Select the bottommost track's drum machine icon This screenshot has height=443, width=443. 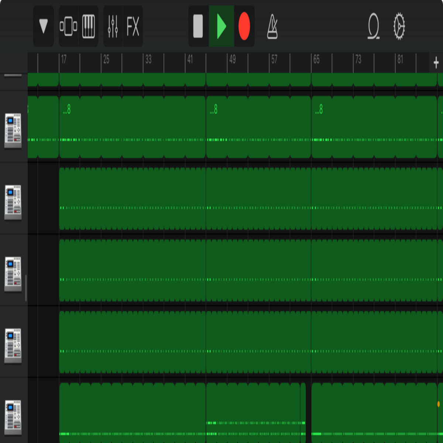pos(13,417)
